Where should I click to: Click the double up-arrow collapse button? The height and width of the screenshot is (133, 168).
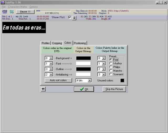click(43, 89)
